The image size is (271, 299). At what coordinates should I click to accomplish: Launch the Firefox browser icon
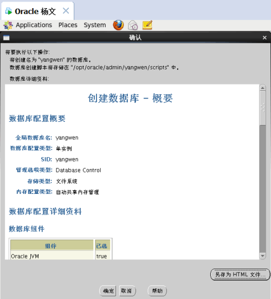pos(118,25)
